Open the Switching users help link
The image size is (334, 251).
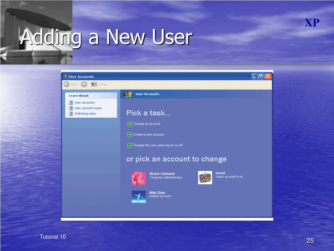tap(85, 114)
